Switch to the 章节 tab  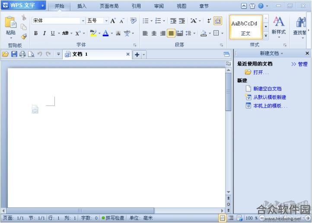point(204,6)
